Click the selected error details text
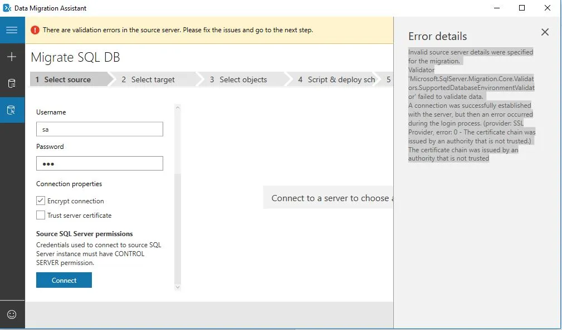The height and width of the screenshot is (330, 562). [x=471, y=105]
